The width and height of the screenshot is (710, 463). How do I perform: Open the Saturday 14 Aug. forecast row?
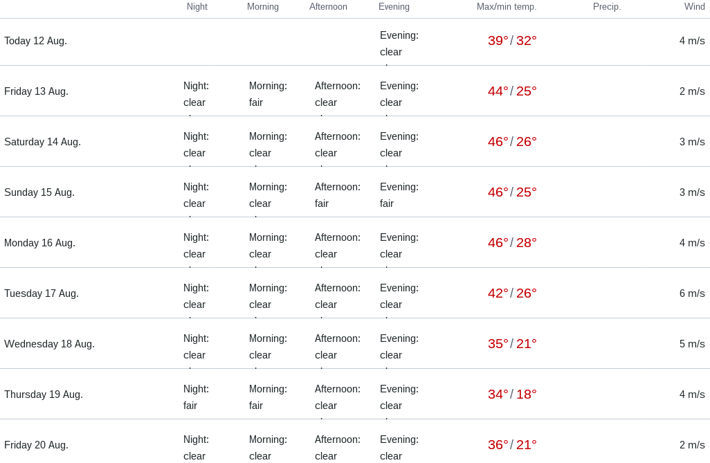click(43, 142)
